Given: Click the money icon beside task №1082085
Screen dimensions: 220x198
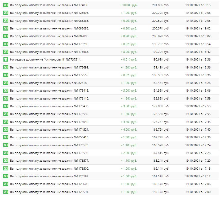Looking at the screenshot, I should pos(6,28).
